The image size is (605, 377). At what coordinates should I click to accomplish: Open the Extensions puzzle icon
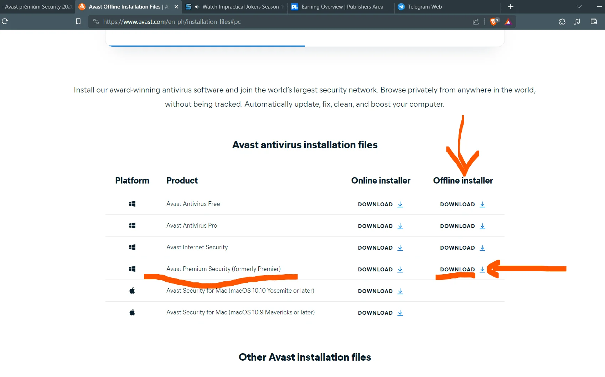562,22
